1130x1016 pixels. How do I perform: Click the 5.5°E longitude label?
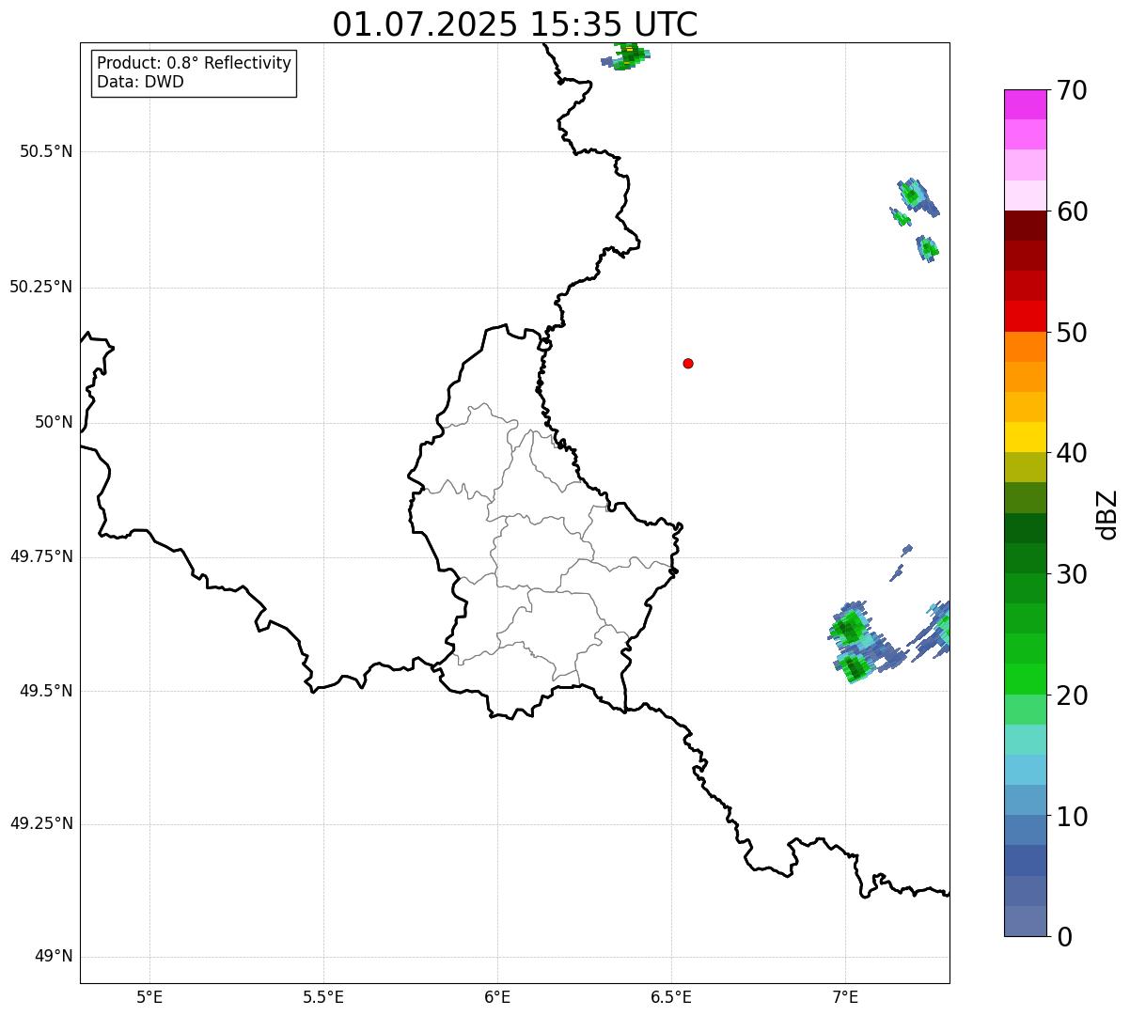(323, 996)
